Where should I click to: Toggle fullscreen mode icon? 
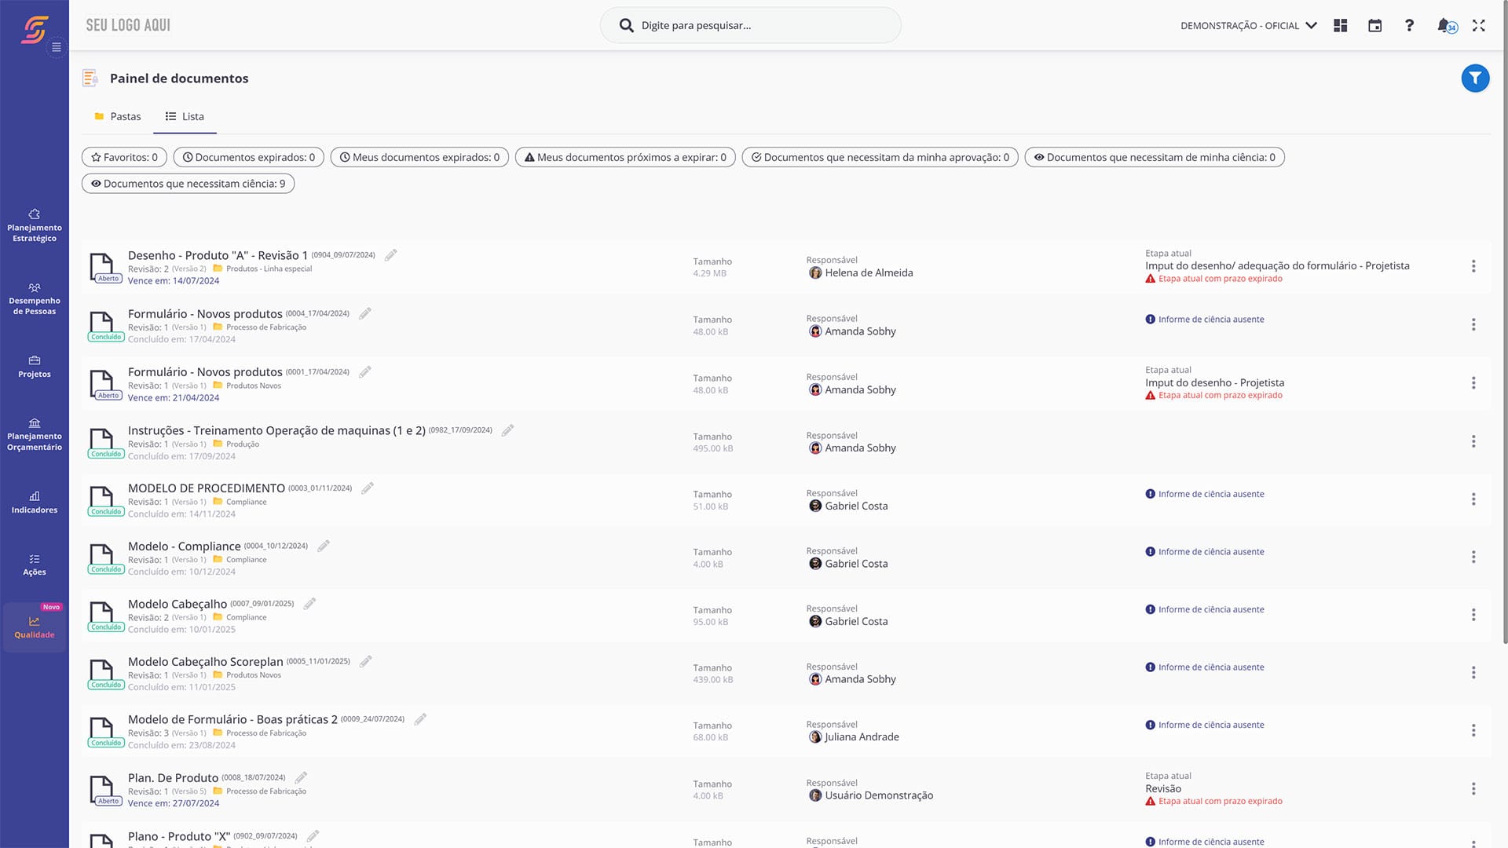point(1478,25)
